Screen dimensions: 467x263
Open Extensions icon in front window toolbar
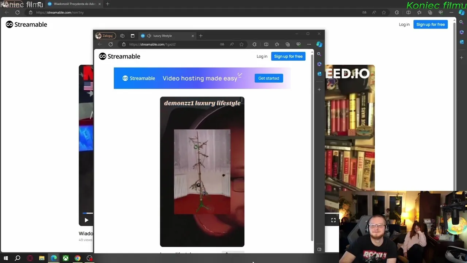tap(254, 44)
